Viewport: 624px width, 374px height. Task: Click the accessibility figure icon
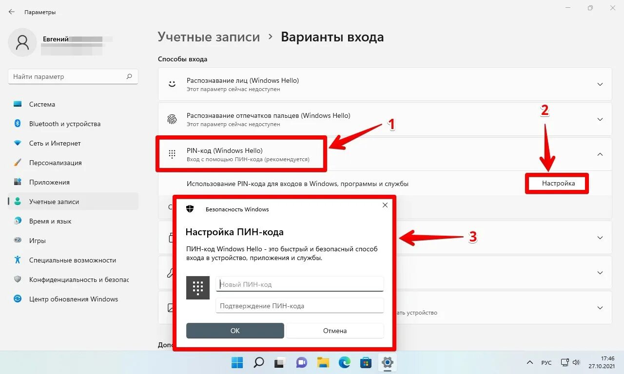(18, 260)
